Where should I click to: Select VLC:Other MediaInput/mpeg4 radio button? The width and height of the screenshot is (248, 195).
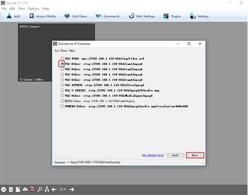pyautogui.click(x=62, y=95)
